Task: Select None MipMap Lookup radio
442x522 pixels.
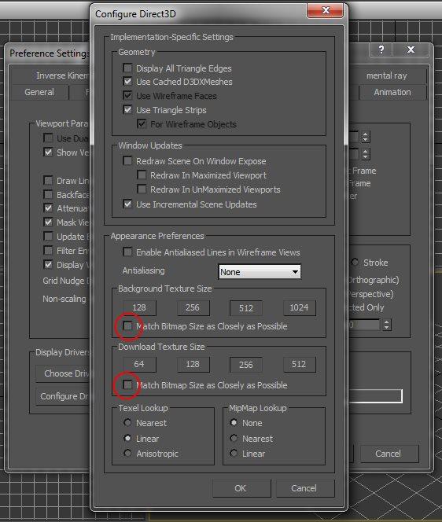Action: (234, 422)
